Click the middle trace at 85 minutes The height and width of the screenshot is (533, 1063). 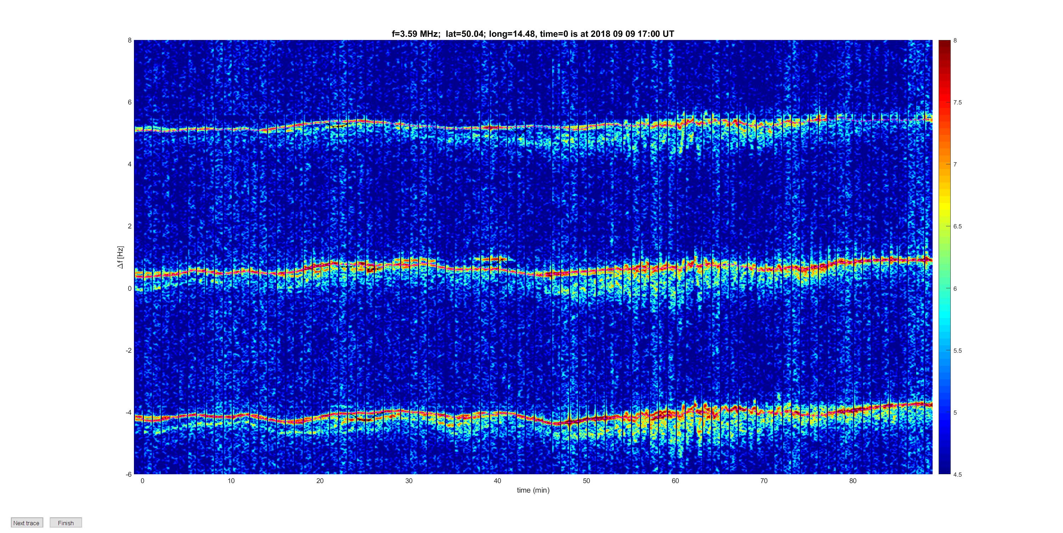pos(897,260)
